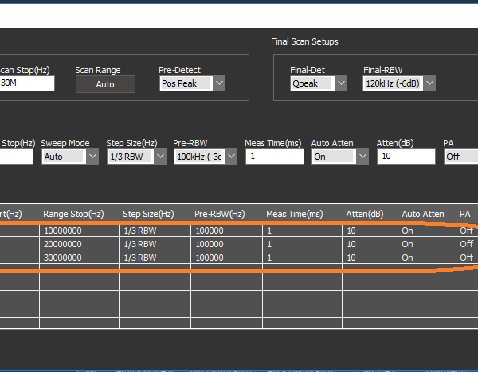Expand the Final-Det Qpeak dropdown
This screenshot has height=372, width=478.
341,83
